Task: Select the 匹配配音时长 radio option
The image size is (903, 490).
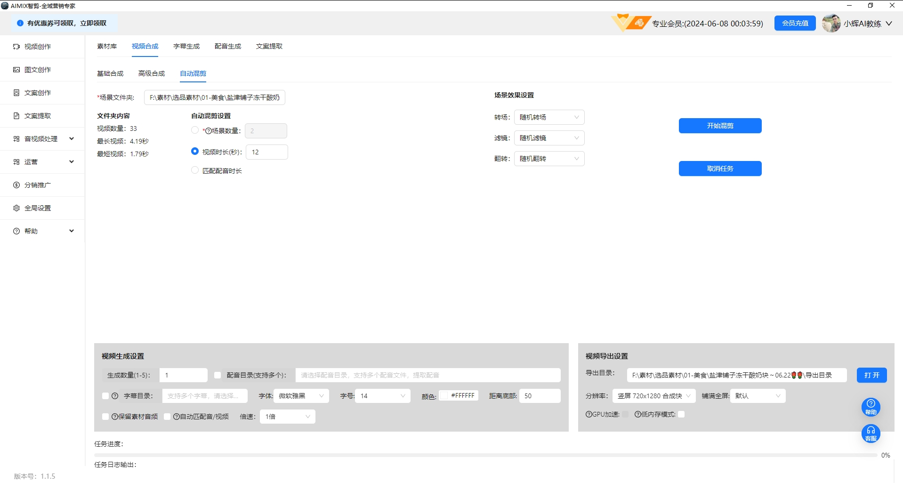Action: click(195, 170)
